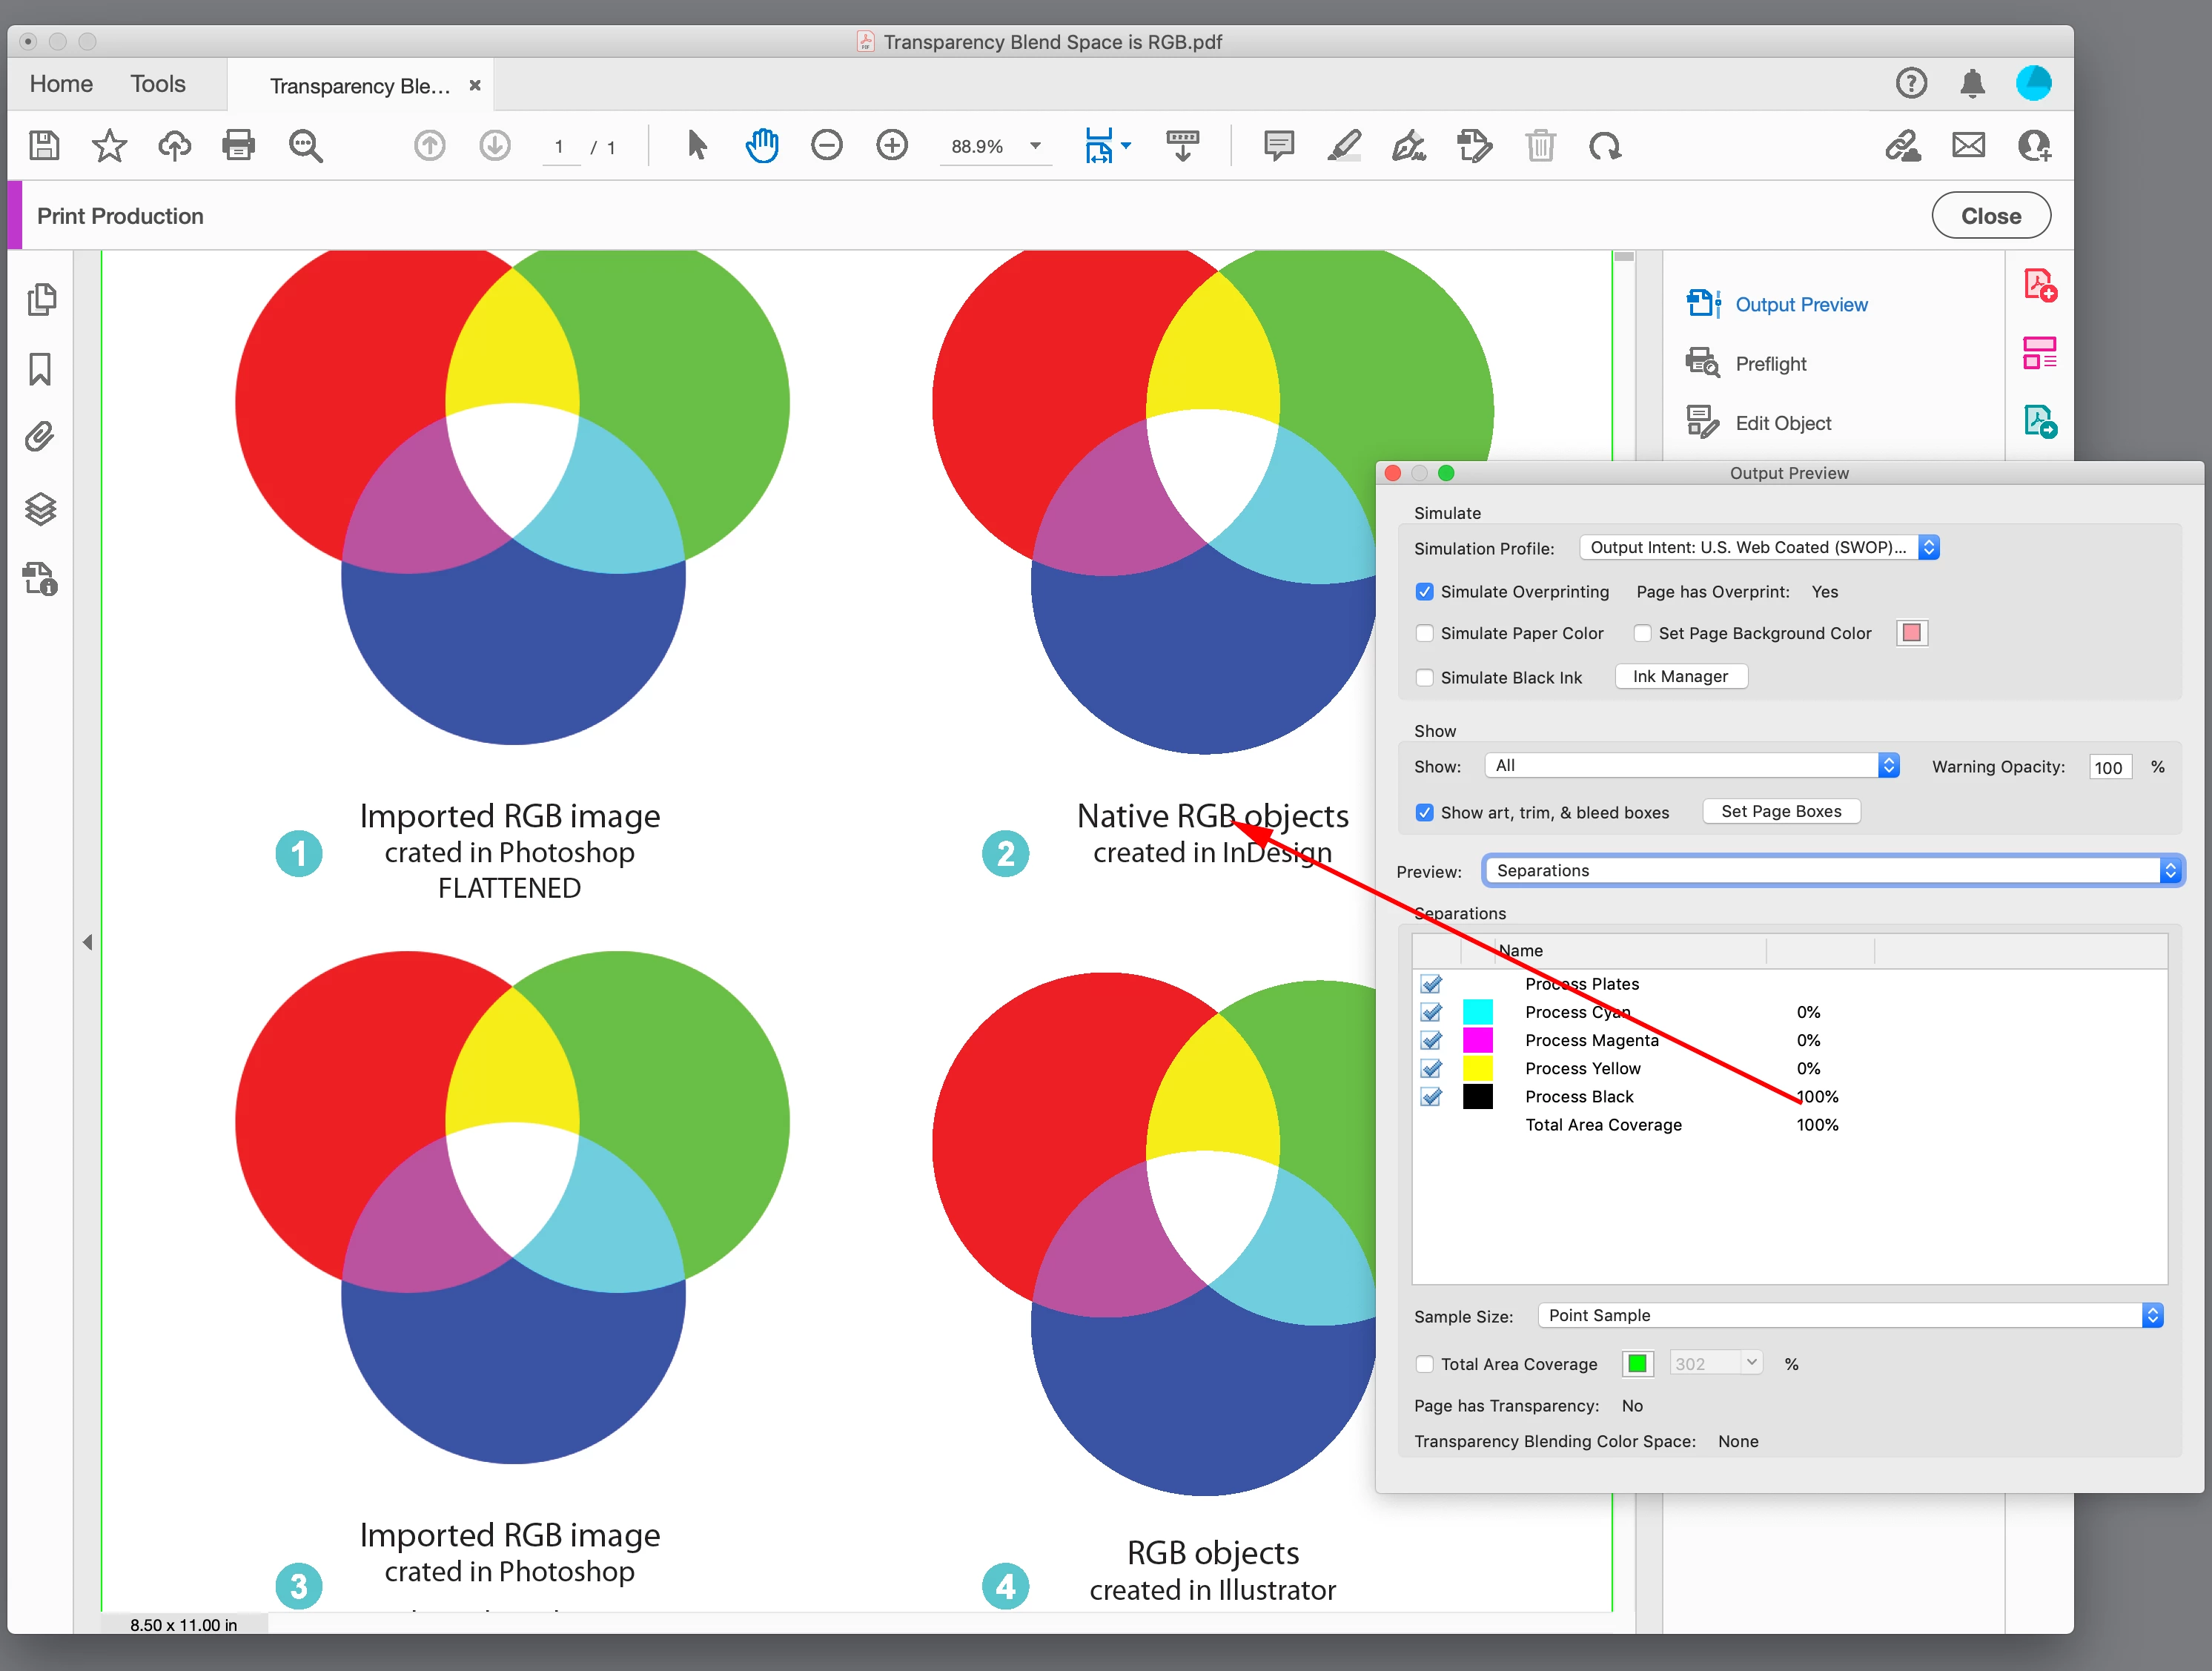Open the Attachments paperclip panel

(x=40, y=437)
